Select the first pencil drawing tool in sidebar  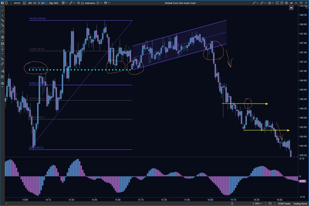[2, 20]
